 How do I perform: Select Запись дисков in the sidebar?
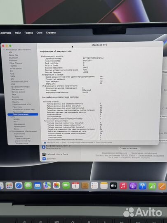pos(19,92)
